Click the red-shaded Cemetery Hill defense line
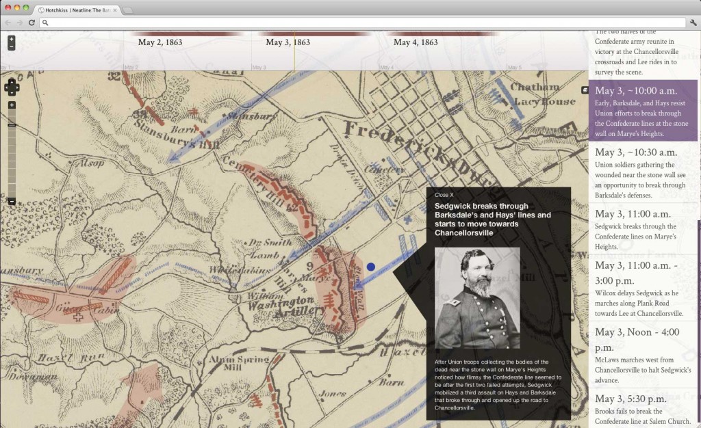Image resolution: width=701 pixels, height=428 pixels. coord(279,198)
